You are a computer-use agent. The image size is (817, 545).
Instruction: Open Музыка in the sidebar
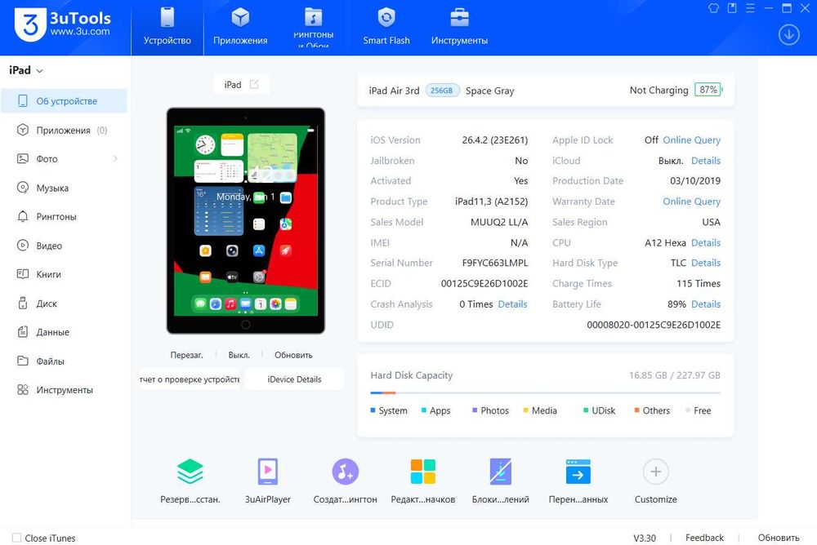(x=64, y=188)
